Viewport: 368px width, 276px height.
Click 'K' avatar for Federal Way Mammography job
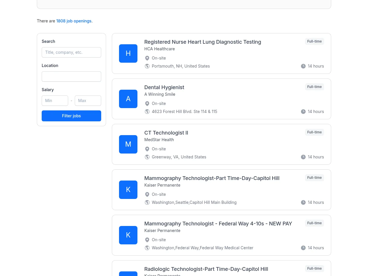coord(128,235)
